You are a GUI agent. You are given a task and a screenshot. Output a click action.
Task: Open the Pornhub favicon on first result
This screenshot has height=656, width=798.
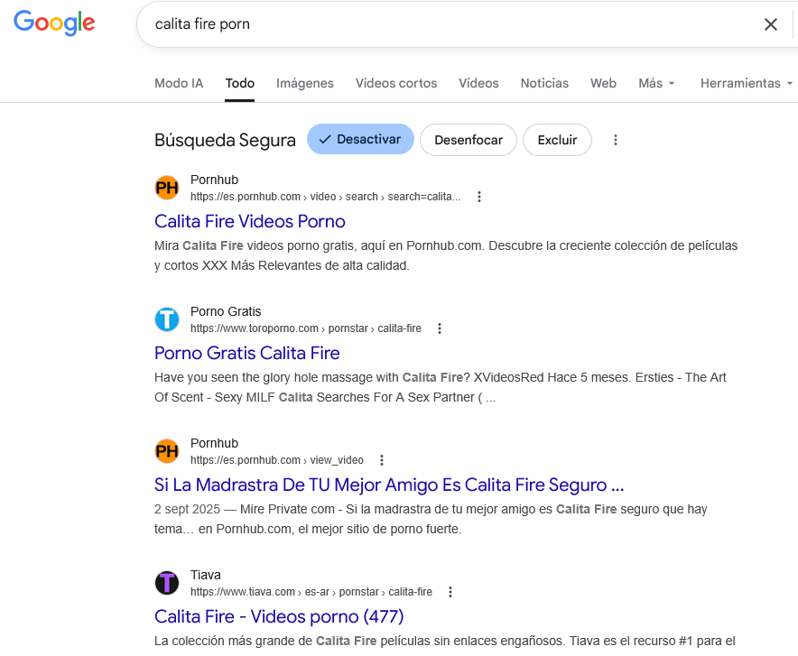tap(166, 187)
